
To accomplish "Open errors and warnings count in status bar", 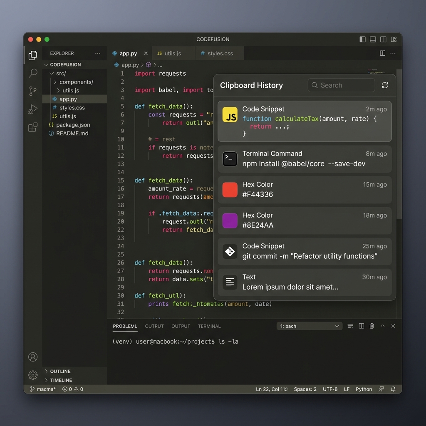I will click(73, 389).
